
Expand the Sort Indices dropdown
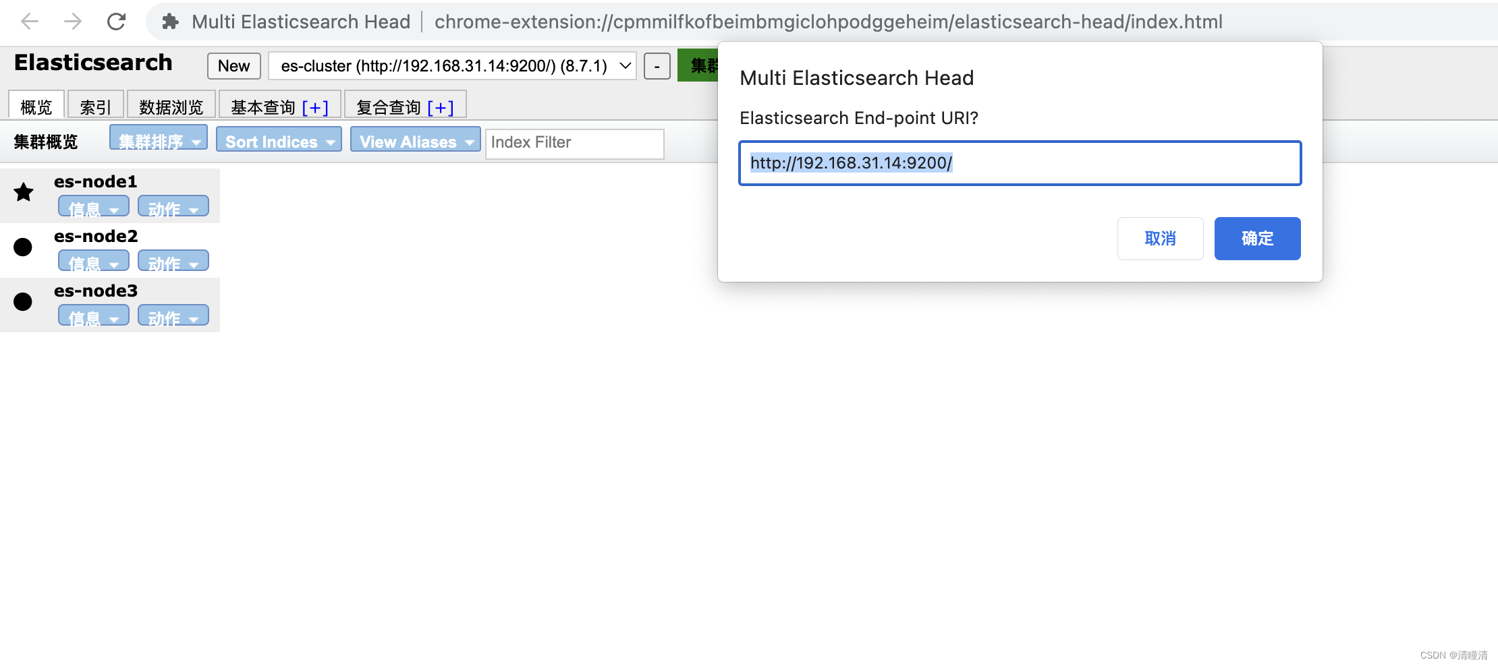pos(279,139)
